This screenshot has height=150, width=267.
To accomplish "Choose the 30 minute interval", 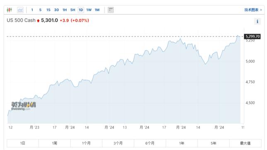I will (x=56, y=10).
